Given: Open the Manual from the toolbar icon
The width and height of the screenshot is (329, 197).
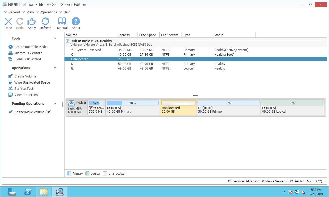Looking at the screenshot, I should [x=62, y=23].
